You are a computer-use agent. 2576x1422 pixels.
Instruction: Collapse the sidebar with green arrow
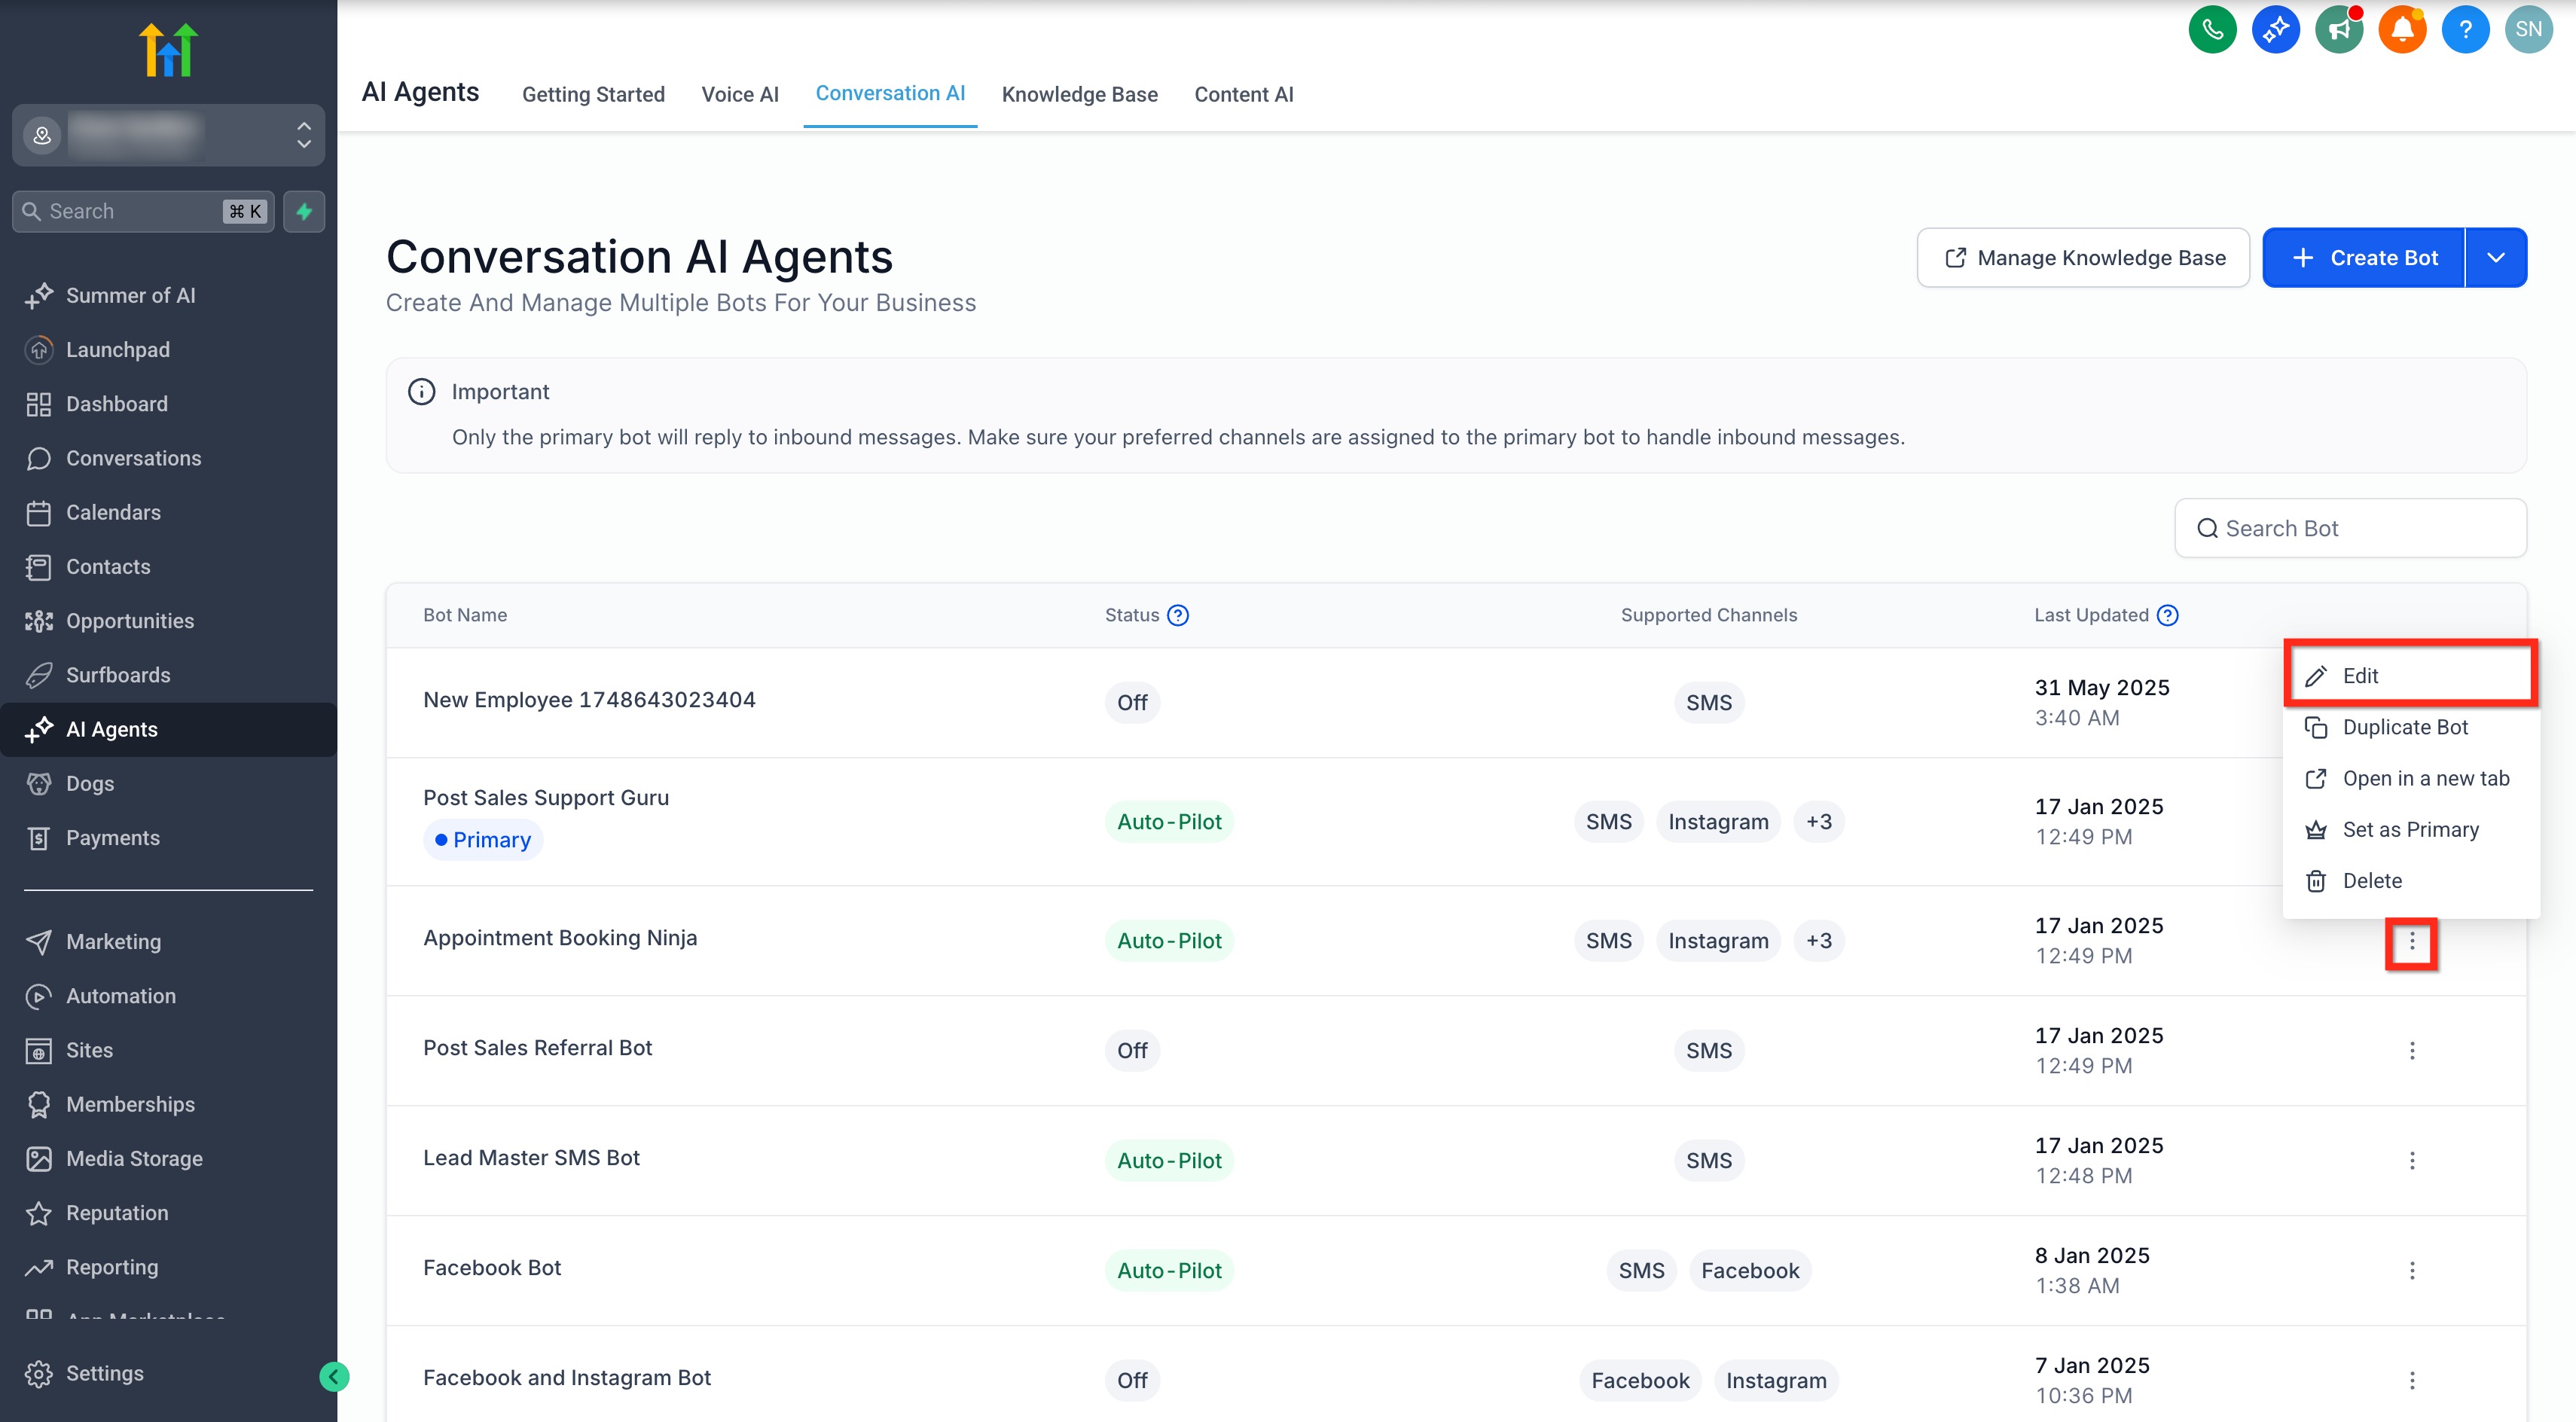click(334, 1377)
